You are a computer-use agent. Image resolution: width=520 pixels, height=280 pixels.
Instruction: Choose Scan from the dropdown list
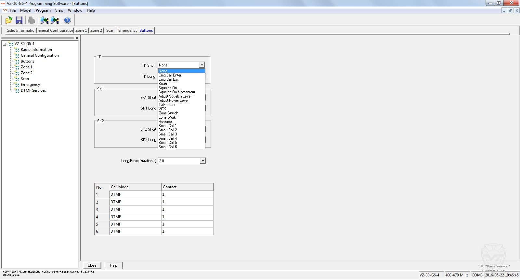(x=181, y=84)
